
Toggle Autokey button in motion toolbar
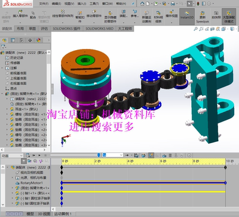(x=151, y=155)
